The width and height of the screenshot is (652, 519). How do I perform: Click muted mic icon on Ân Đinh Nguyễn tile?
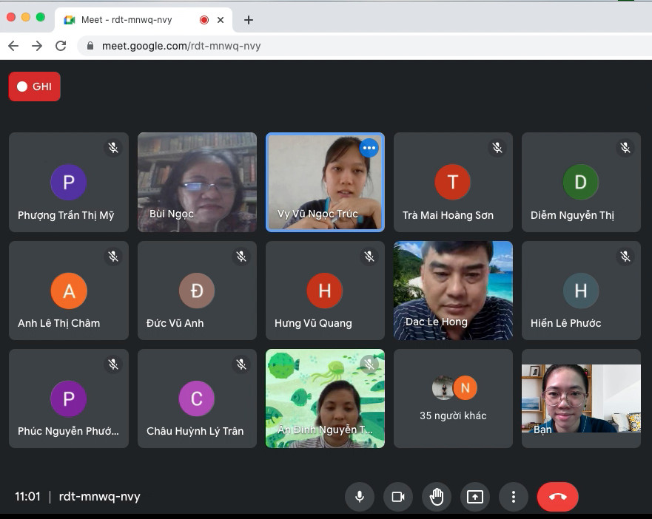point(369,364)
